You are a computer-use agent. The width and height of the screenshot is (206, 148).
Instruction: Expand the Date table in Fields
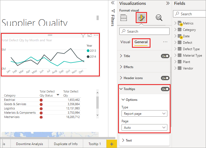tap(175, 36)
